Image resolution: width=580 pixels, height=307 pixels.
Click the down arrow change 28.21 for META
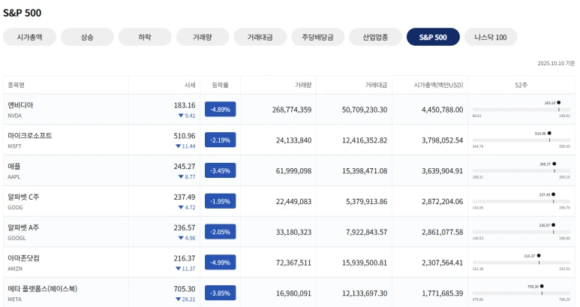point(185,299)
